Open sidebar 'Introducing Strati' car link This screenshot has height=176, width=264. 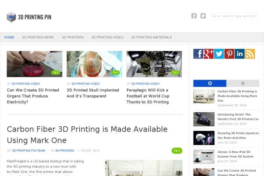238,117
